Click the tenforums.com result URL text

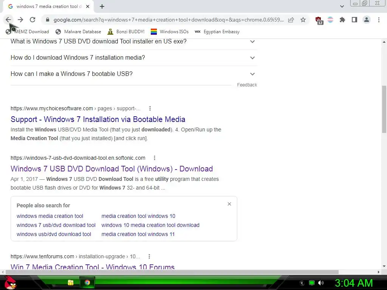[75, 256]
